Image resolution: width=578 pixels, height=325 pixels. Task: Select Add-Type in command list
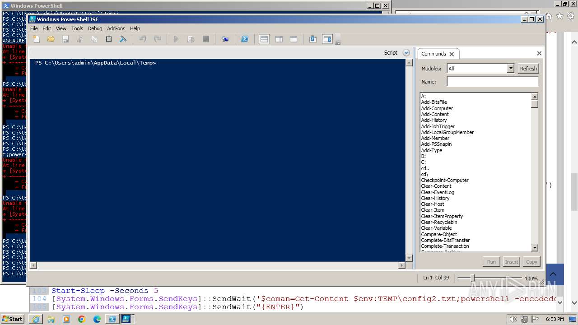point(432,150)
